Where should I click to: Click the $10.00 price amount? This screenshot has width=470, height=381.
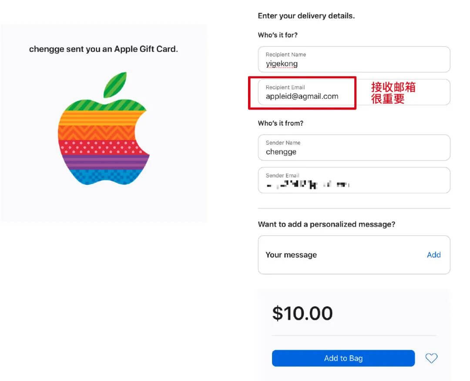click(302, 313)
